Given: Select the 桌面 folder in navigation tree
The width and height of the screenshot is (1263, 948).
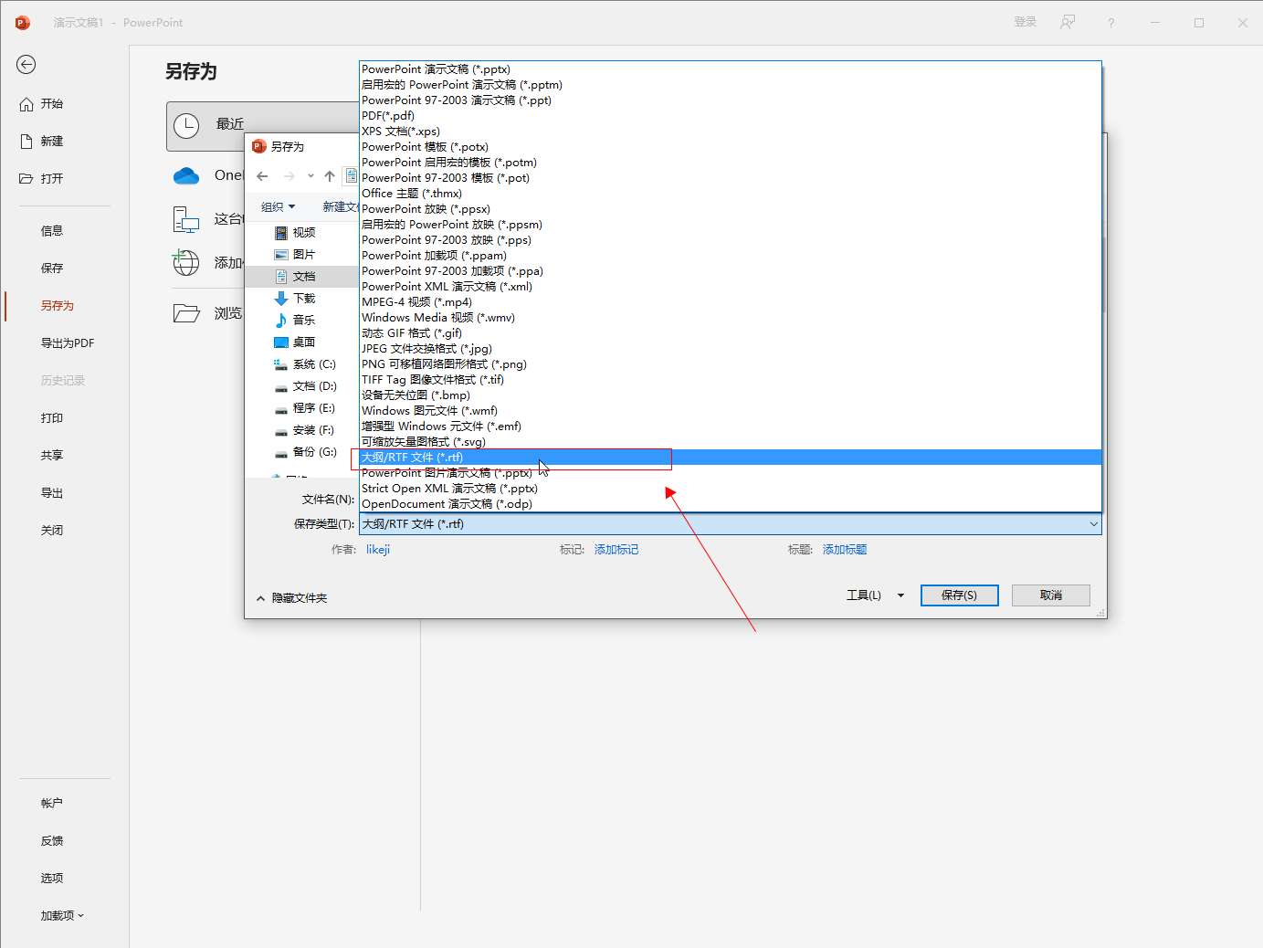Looking at the screenshot, I should [x=295, y=342].
